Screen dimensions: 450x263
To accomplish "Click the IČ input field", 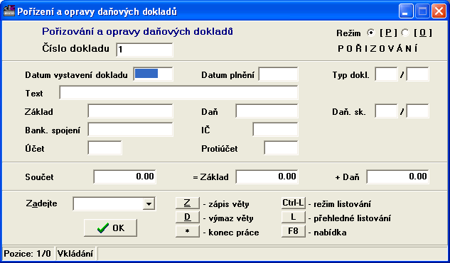I will click(276, 129).
